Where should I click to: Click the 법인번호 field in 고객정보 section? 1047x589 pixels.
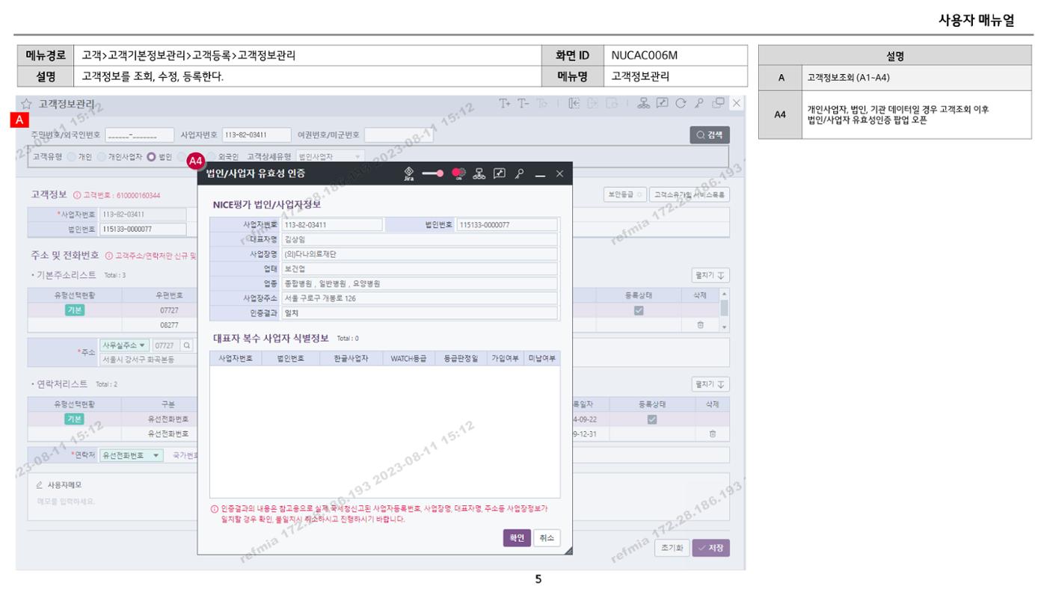coord(142,229)
